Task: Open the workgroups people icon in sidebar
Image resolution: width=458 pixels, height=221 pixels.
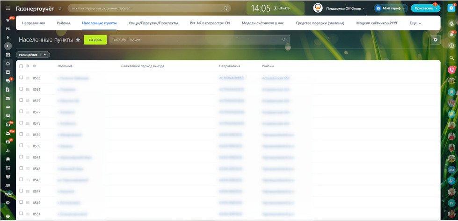Action: tap(8, 116)
